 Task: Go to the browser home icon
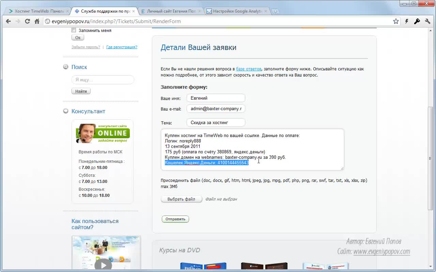pos(37,21)
